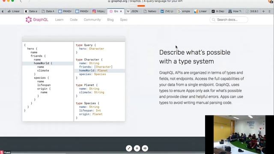The image size is (274, 154).
Task: Open the LinkedIn (14) tab
Action: point(167,12)
